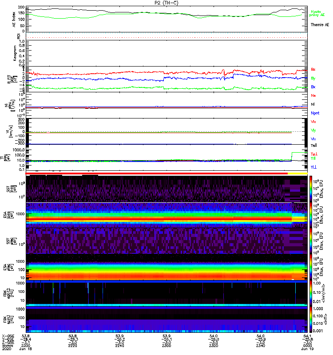Image resolution: width=333 pixels, height=355 pixels.
Task: Click the 1000.0 tick on the Ti axis
Action: 19,150
